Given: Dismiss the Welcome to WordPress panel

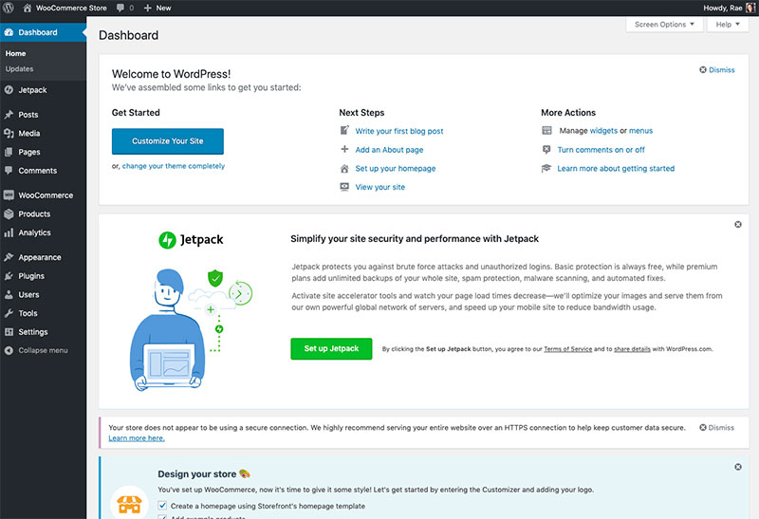Looking at the screenshot, I should click(717, 69).
